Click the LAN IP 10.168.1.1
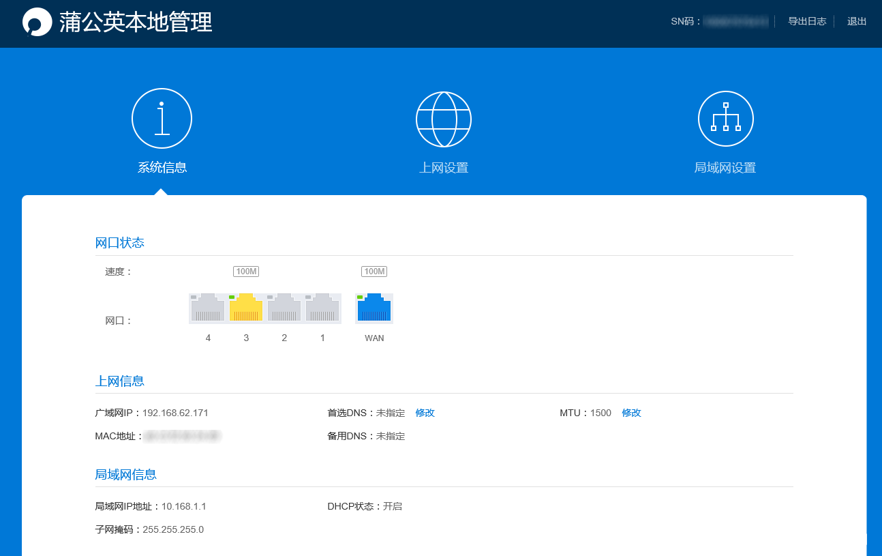882x556 pixels. [184, 506]
